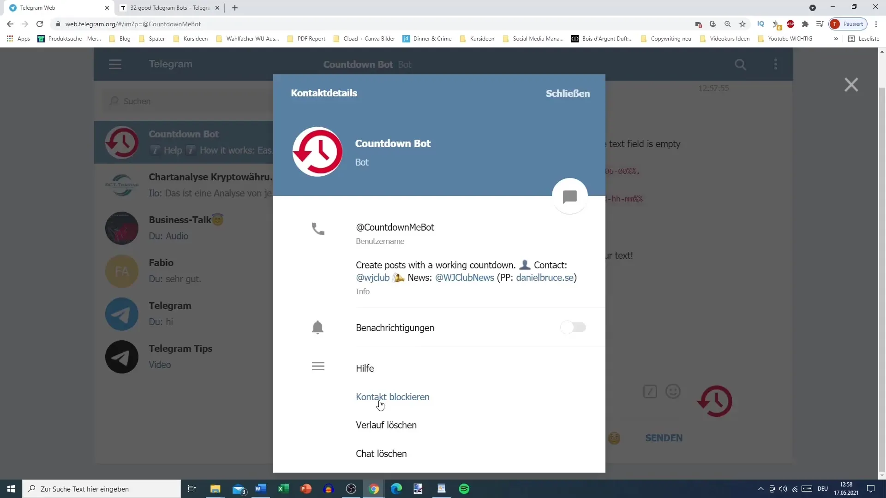Open Chartanalyse Kryptowährung chat
Image resolution: width=886 pixels, height=498 pixels.
[x=184, y=185]
